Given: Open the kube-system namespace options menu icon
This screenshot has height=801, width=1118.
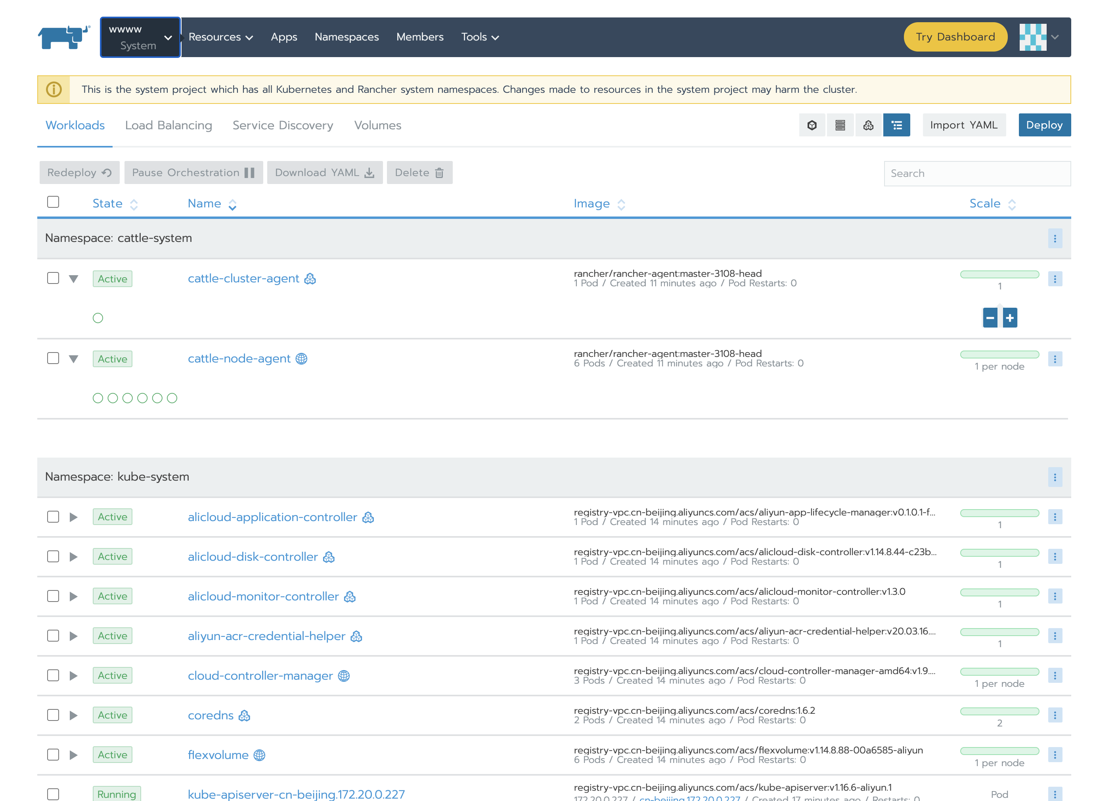Looking at the screenshot, I should pyautogui.click(x=1055, y=477).
